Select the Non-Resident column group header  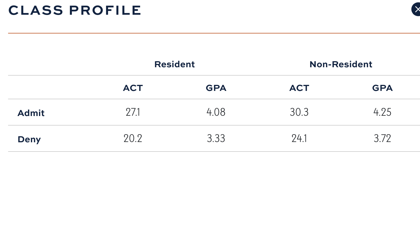tap(341, 64)
